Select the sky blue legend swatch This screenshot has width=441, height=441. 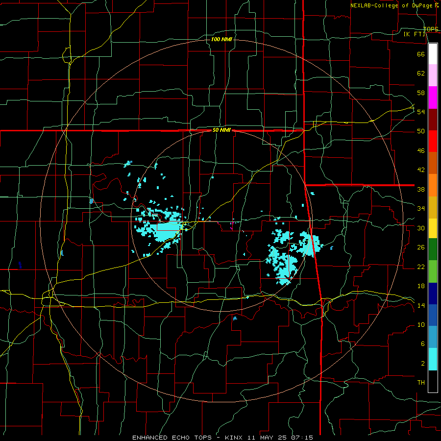click(433, 337)
